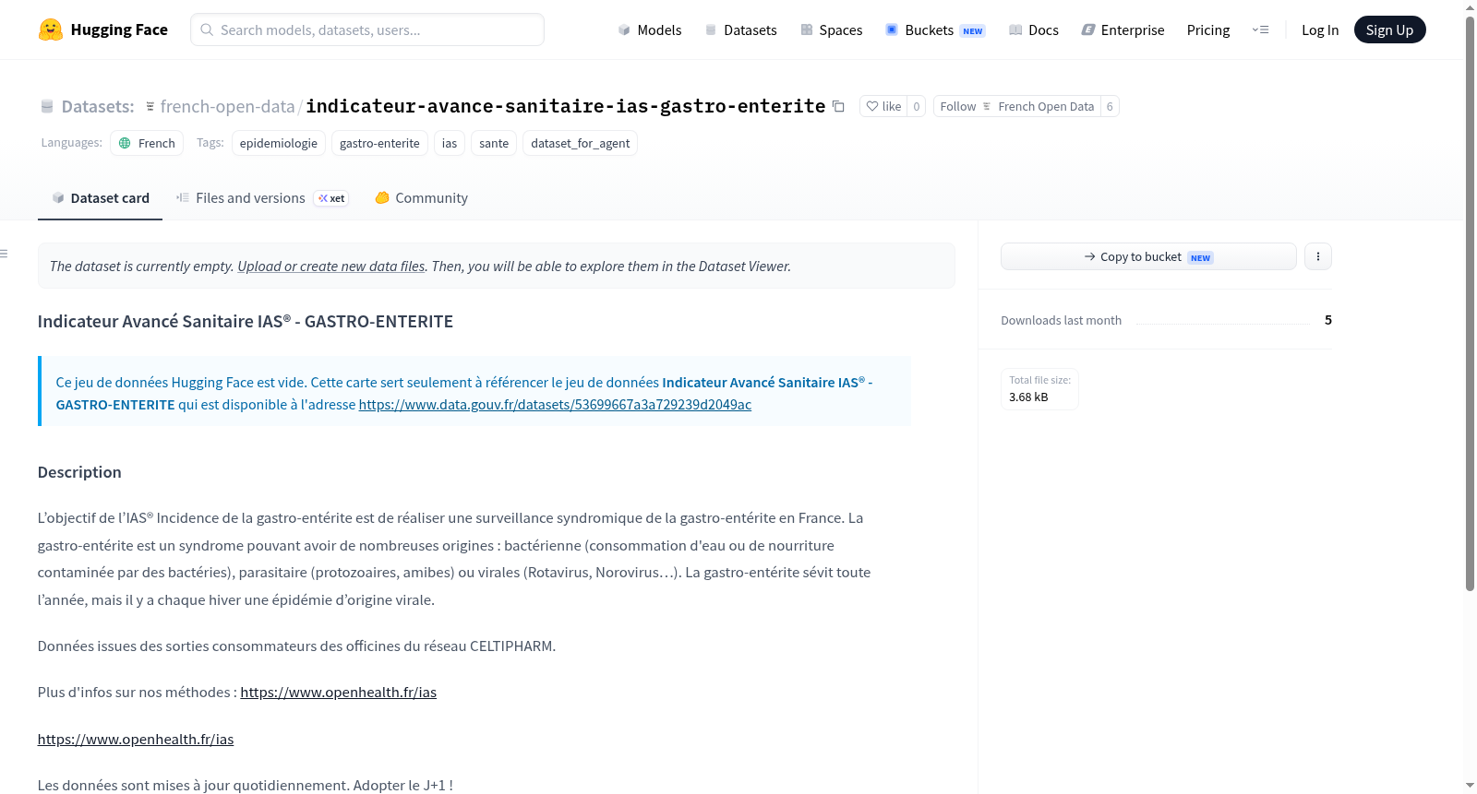Select the Dataset card tab

click(100, 198)
